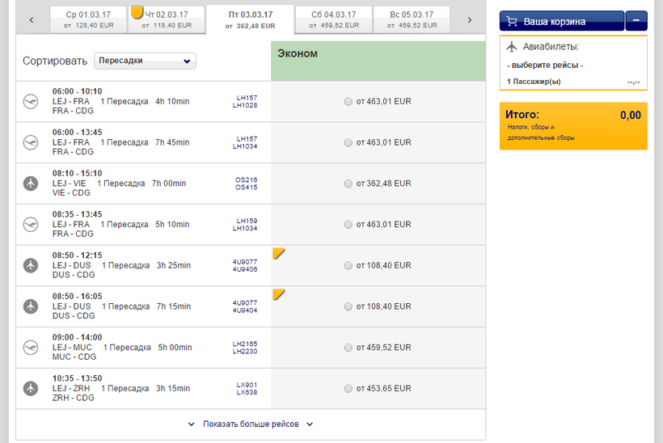The height and width of the screenshot is (443, 663).
Task: Expand Показать больше рейсов
Action: click(250, 424)
